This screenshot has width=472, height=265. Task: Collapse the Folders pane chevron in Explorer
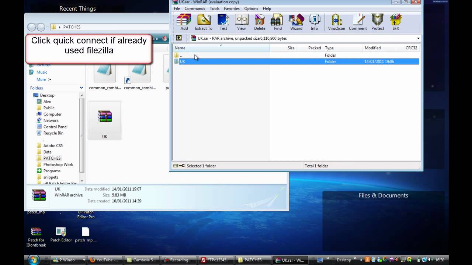(x=81, y=88)
